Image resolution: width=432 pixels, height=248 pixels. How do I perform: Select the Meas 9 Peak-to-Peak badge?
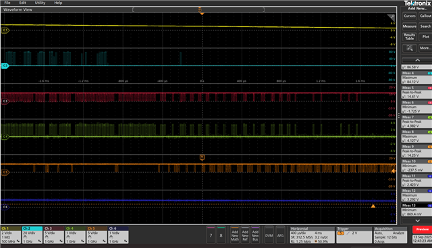416,151
